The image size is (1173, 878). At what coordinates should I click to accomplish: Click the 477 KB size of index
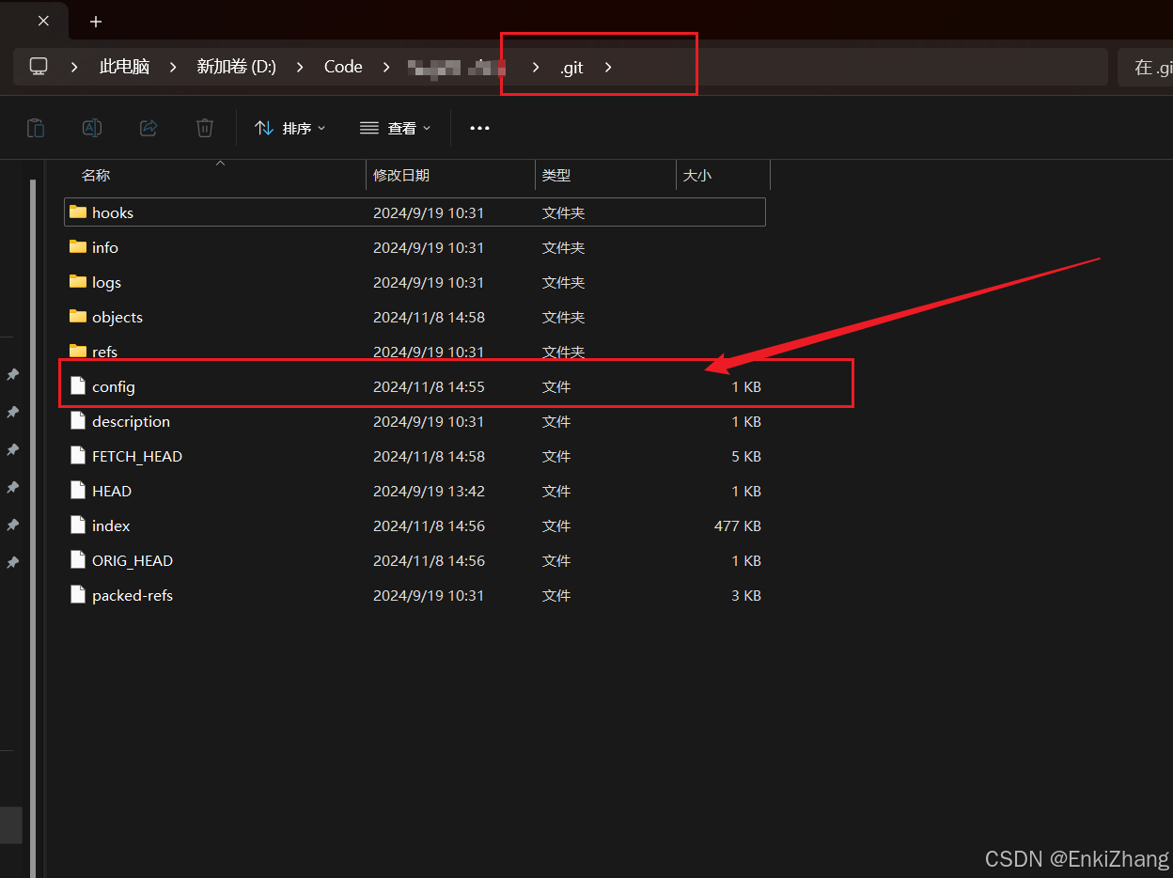pyautogui.click(x=738, y=525)
